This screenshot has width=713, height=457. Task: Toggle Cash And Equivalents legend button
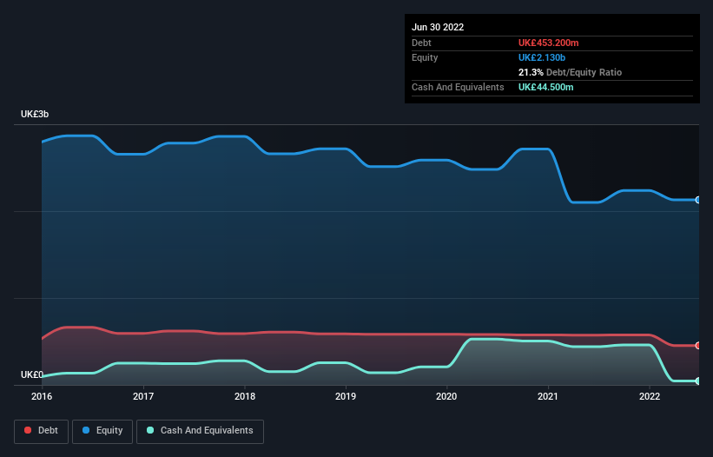click(x=200, y=431)
